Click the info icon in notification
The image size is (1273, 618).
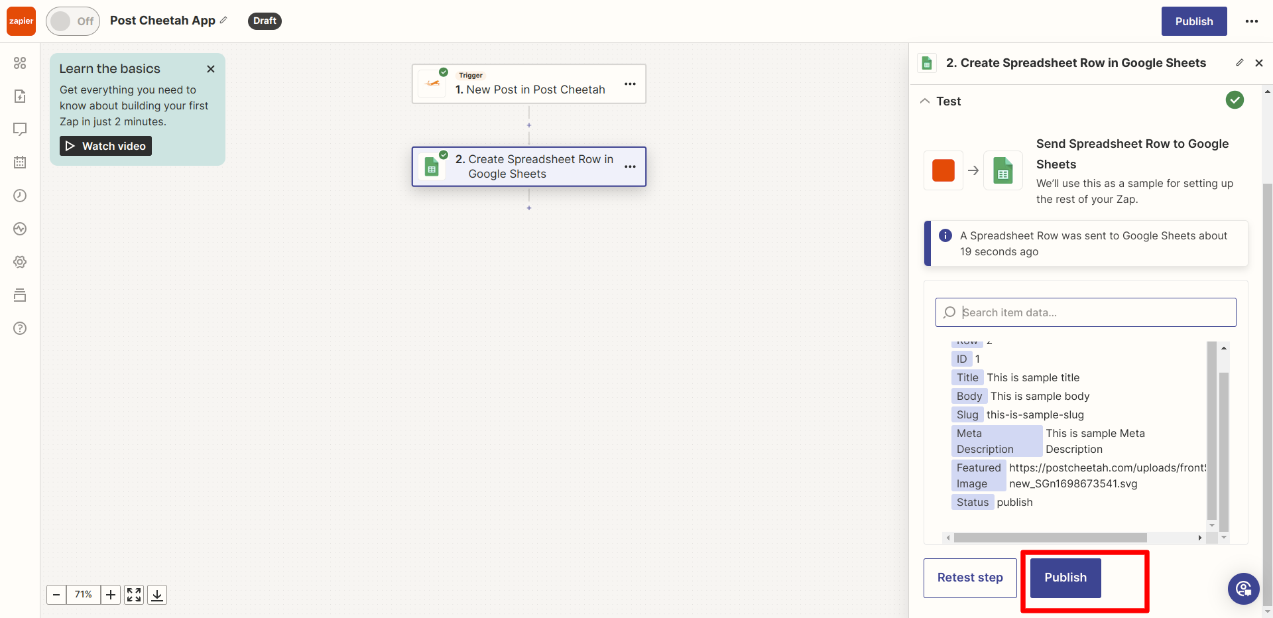(x=945, y=235)
